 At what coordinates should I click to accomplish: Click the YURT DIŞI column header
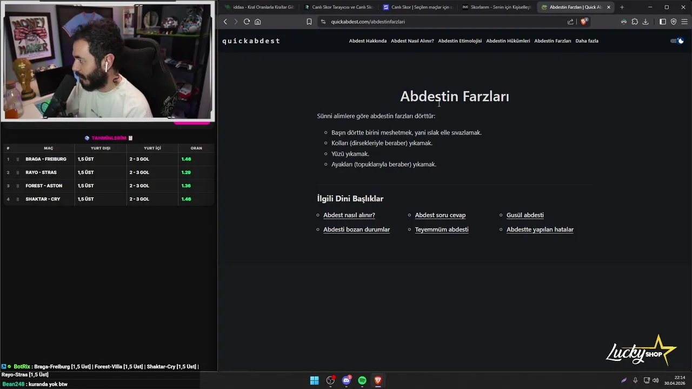[x=101, y=148]
